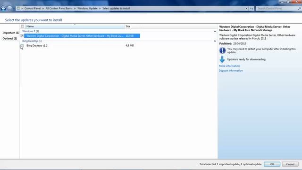The height and width of the screenshot is (170, 302).
Task: Open the More information link
Action: tap(229, 66)
